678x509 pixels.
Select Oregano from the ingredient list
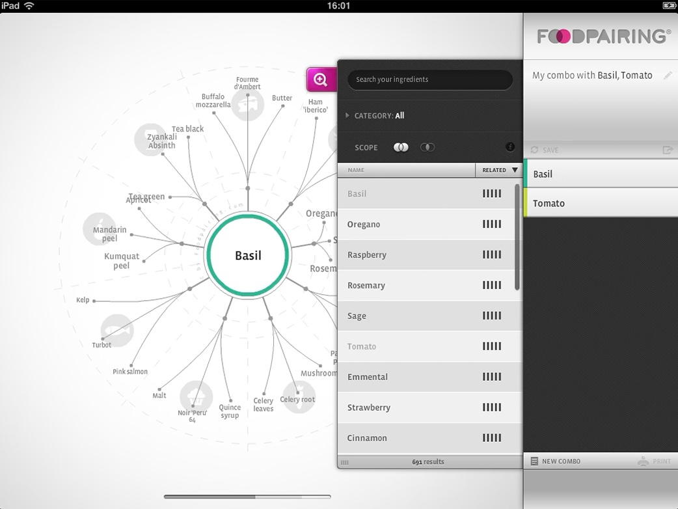[426, 225]
